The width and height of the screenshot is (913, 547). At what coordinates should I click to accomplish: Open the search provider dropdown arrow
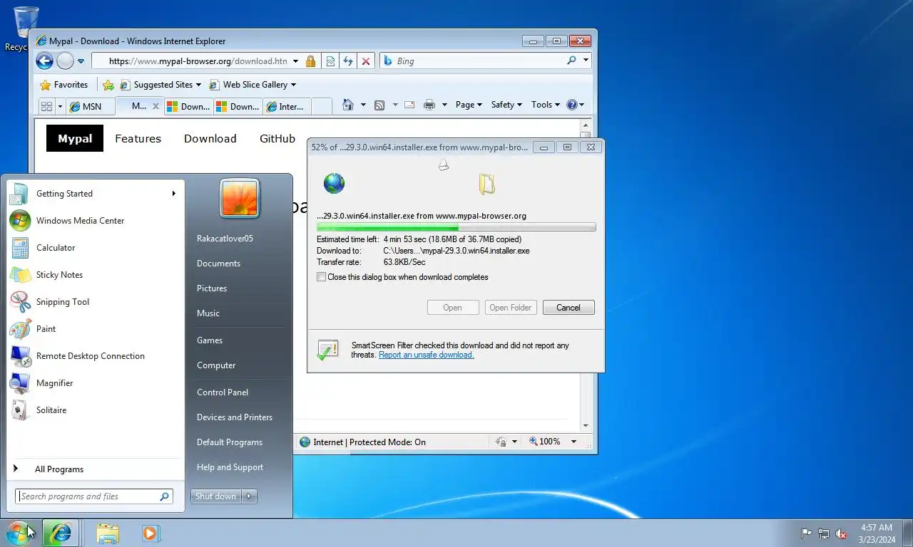tap(586, 61)
